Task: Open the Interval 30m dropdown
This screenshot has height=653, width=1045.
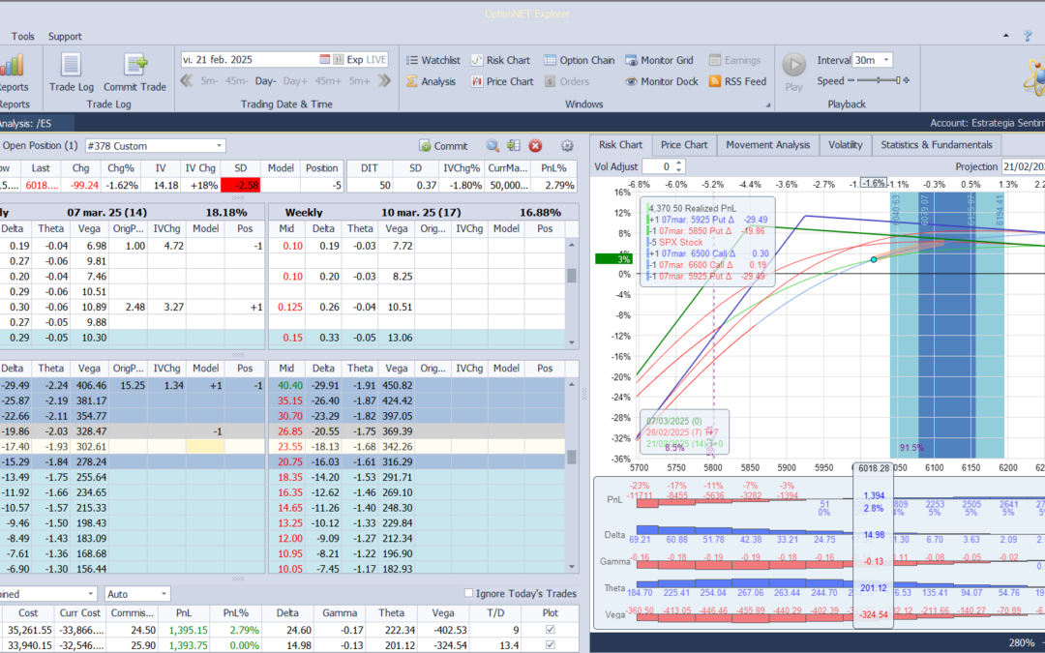Action: (885, 60)
